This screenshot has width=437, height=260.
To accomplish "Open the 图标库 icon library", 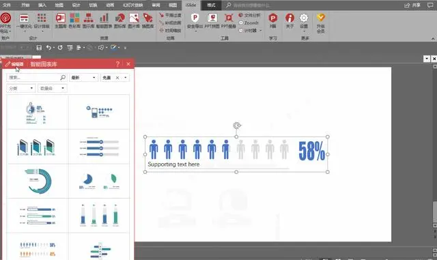I will tap(120, 20).
